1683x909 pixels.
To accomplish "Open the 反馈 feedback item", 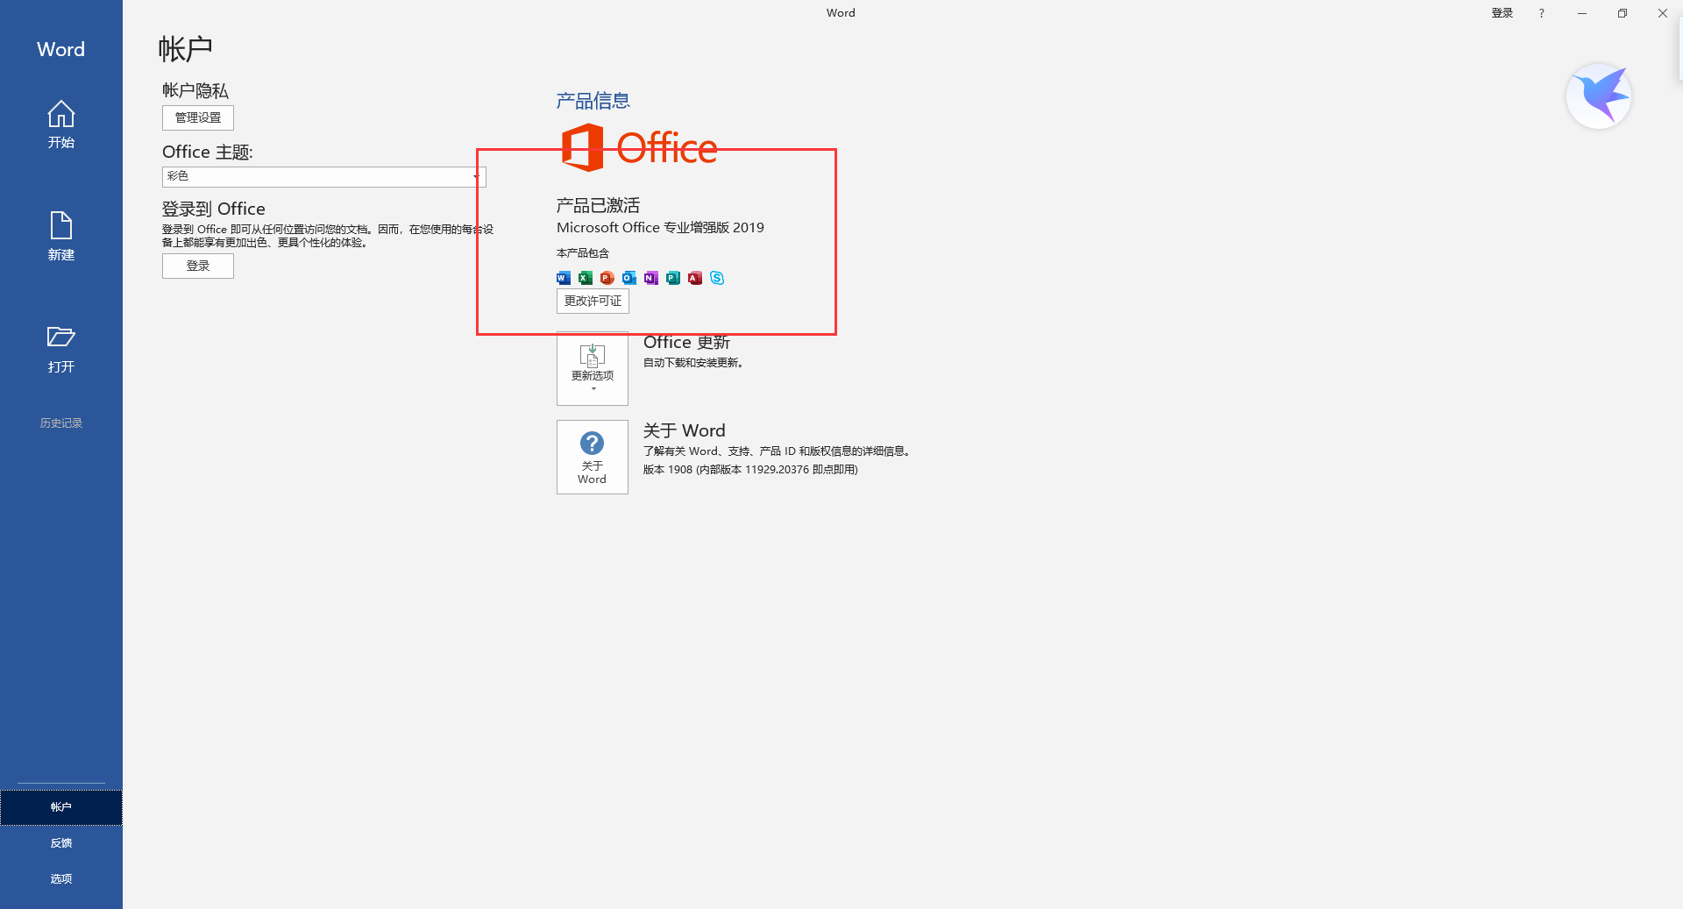I will coord(60,843).
